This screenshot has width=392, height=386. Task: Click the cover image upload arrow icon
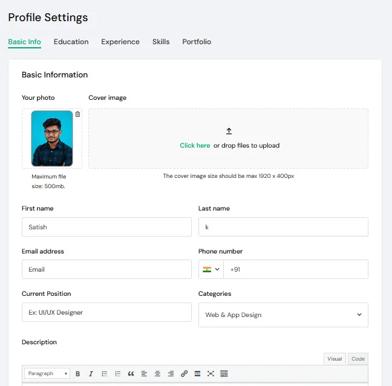pos(229,131)
